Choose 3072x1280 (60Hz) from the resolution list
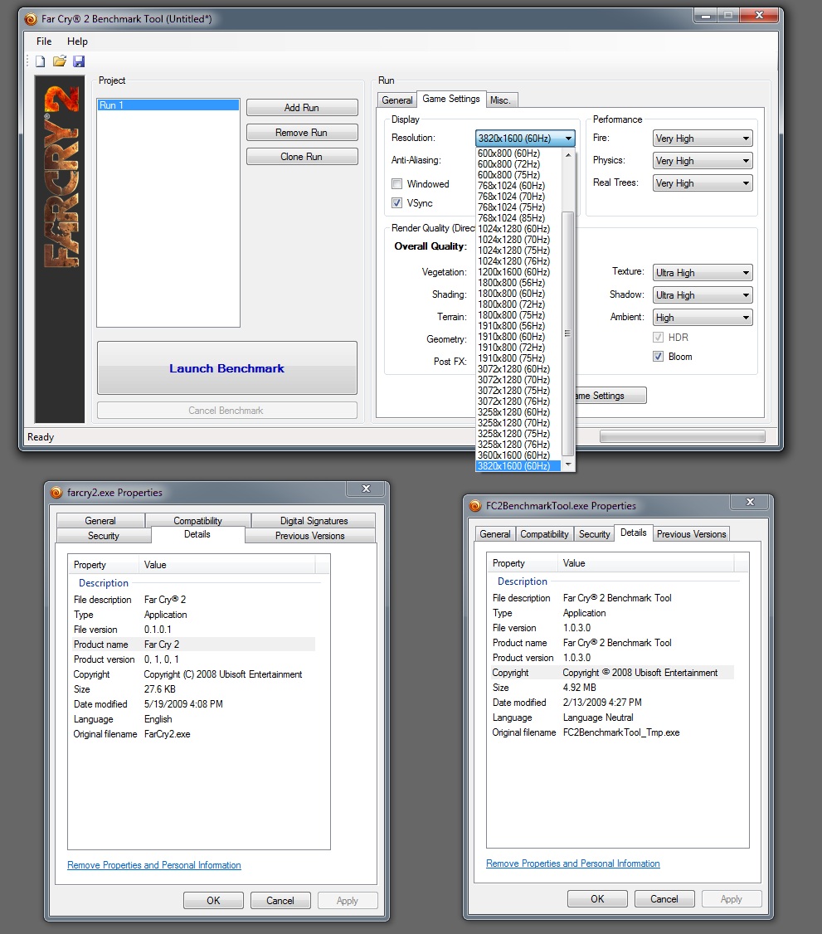 tap(518, 369)
